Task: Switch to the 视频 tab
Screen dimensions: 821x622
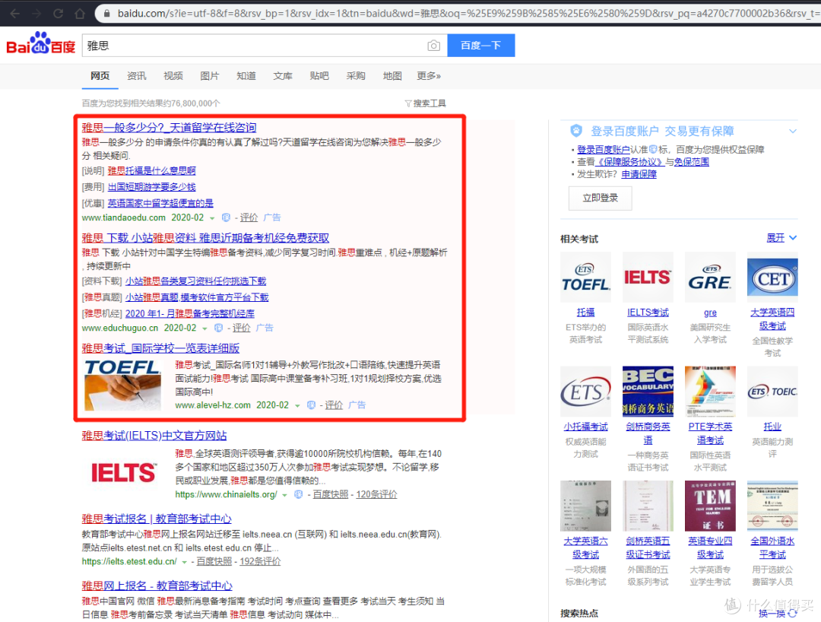Action: tap(173, 76)
